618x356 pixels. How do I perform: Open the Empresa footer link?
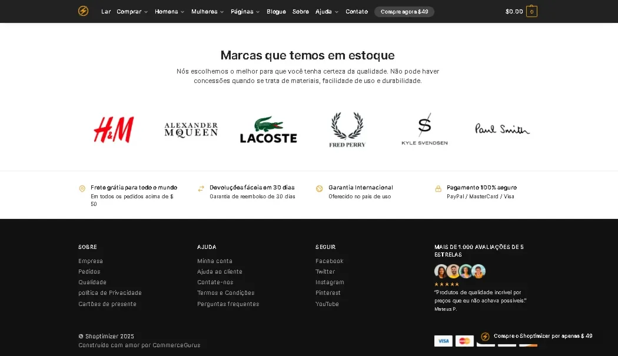click(x=91, y=261)
